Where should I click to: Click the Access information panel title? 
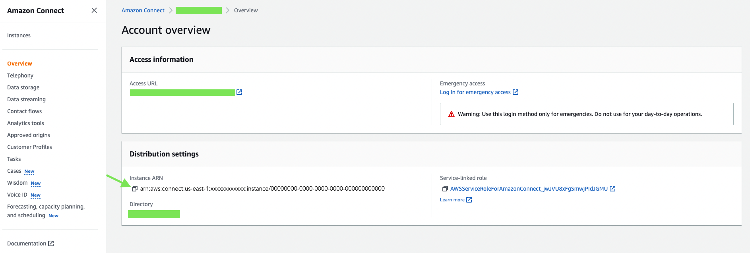click(x=161, y=60)
